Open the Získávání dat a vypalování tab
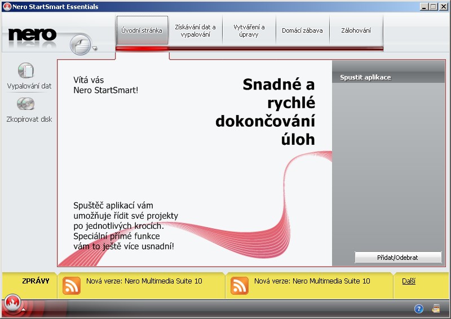This screenshot has height=319, width=451. tap(195, 30)
